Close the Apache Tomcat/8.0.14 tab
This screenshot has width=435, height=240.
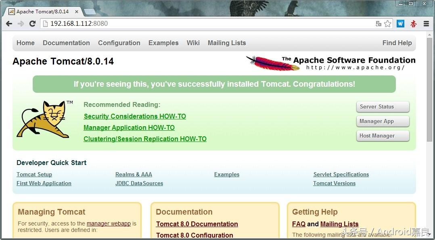click(x=77, y=12)
